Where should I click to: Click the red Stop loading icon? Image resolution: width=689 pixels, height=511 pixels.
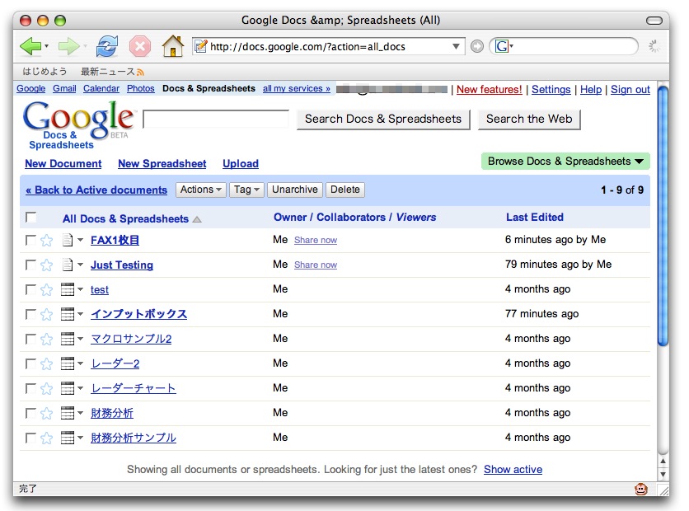140,46
